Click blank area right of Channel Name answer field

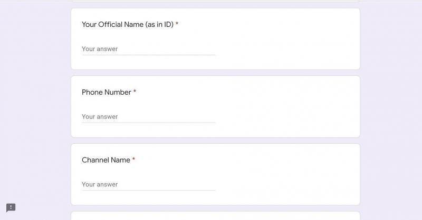tap(285, 185)
